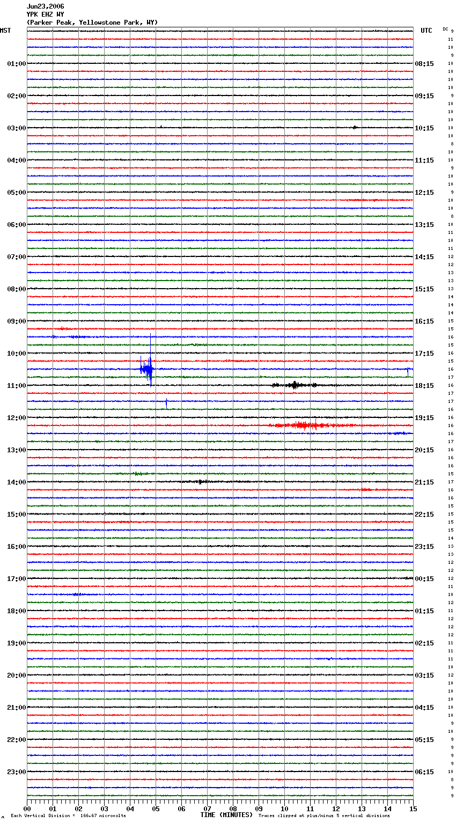This screenshot has height=823, width=456.
Task: Click the 18:15 UTC time label
Action: [x=424, y=386]
